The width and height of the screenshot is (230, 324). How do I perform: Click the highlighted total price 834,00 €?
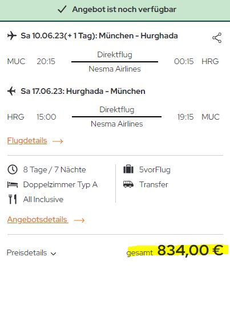[x=190, y=250]
